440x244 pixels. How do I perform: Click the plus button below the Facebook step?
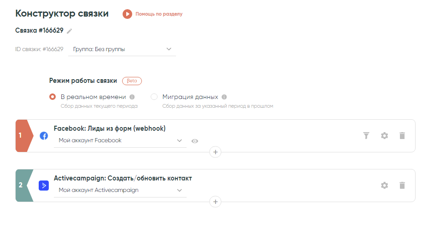(215, 152)
